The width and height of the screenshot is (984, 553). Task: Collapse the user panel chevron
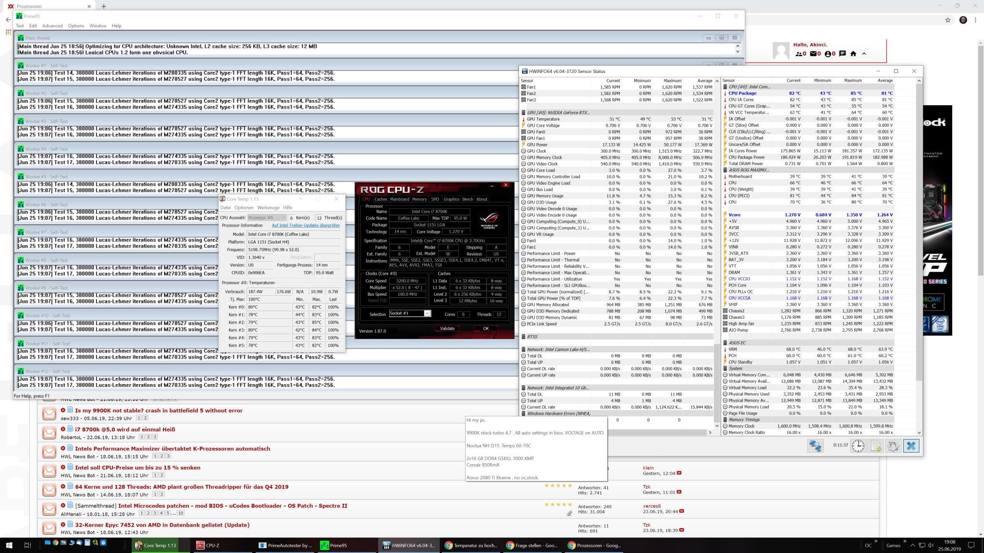(x=864, y=54)
